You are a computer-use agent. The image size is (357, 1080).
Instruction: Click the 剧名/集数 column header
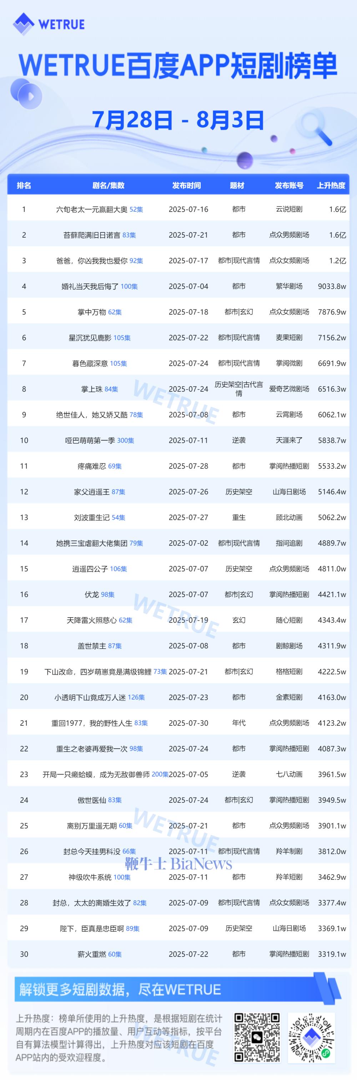click(x=108, y=185)
